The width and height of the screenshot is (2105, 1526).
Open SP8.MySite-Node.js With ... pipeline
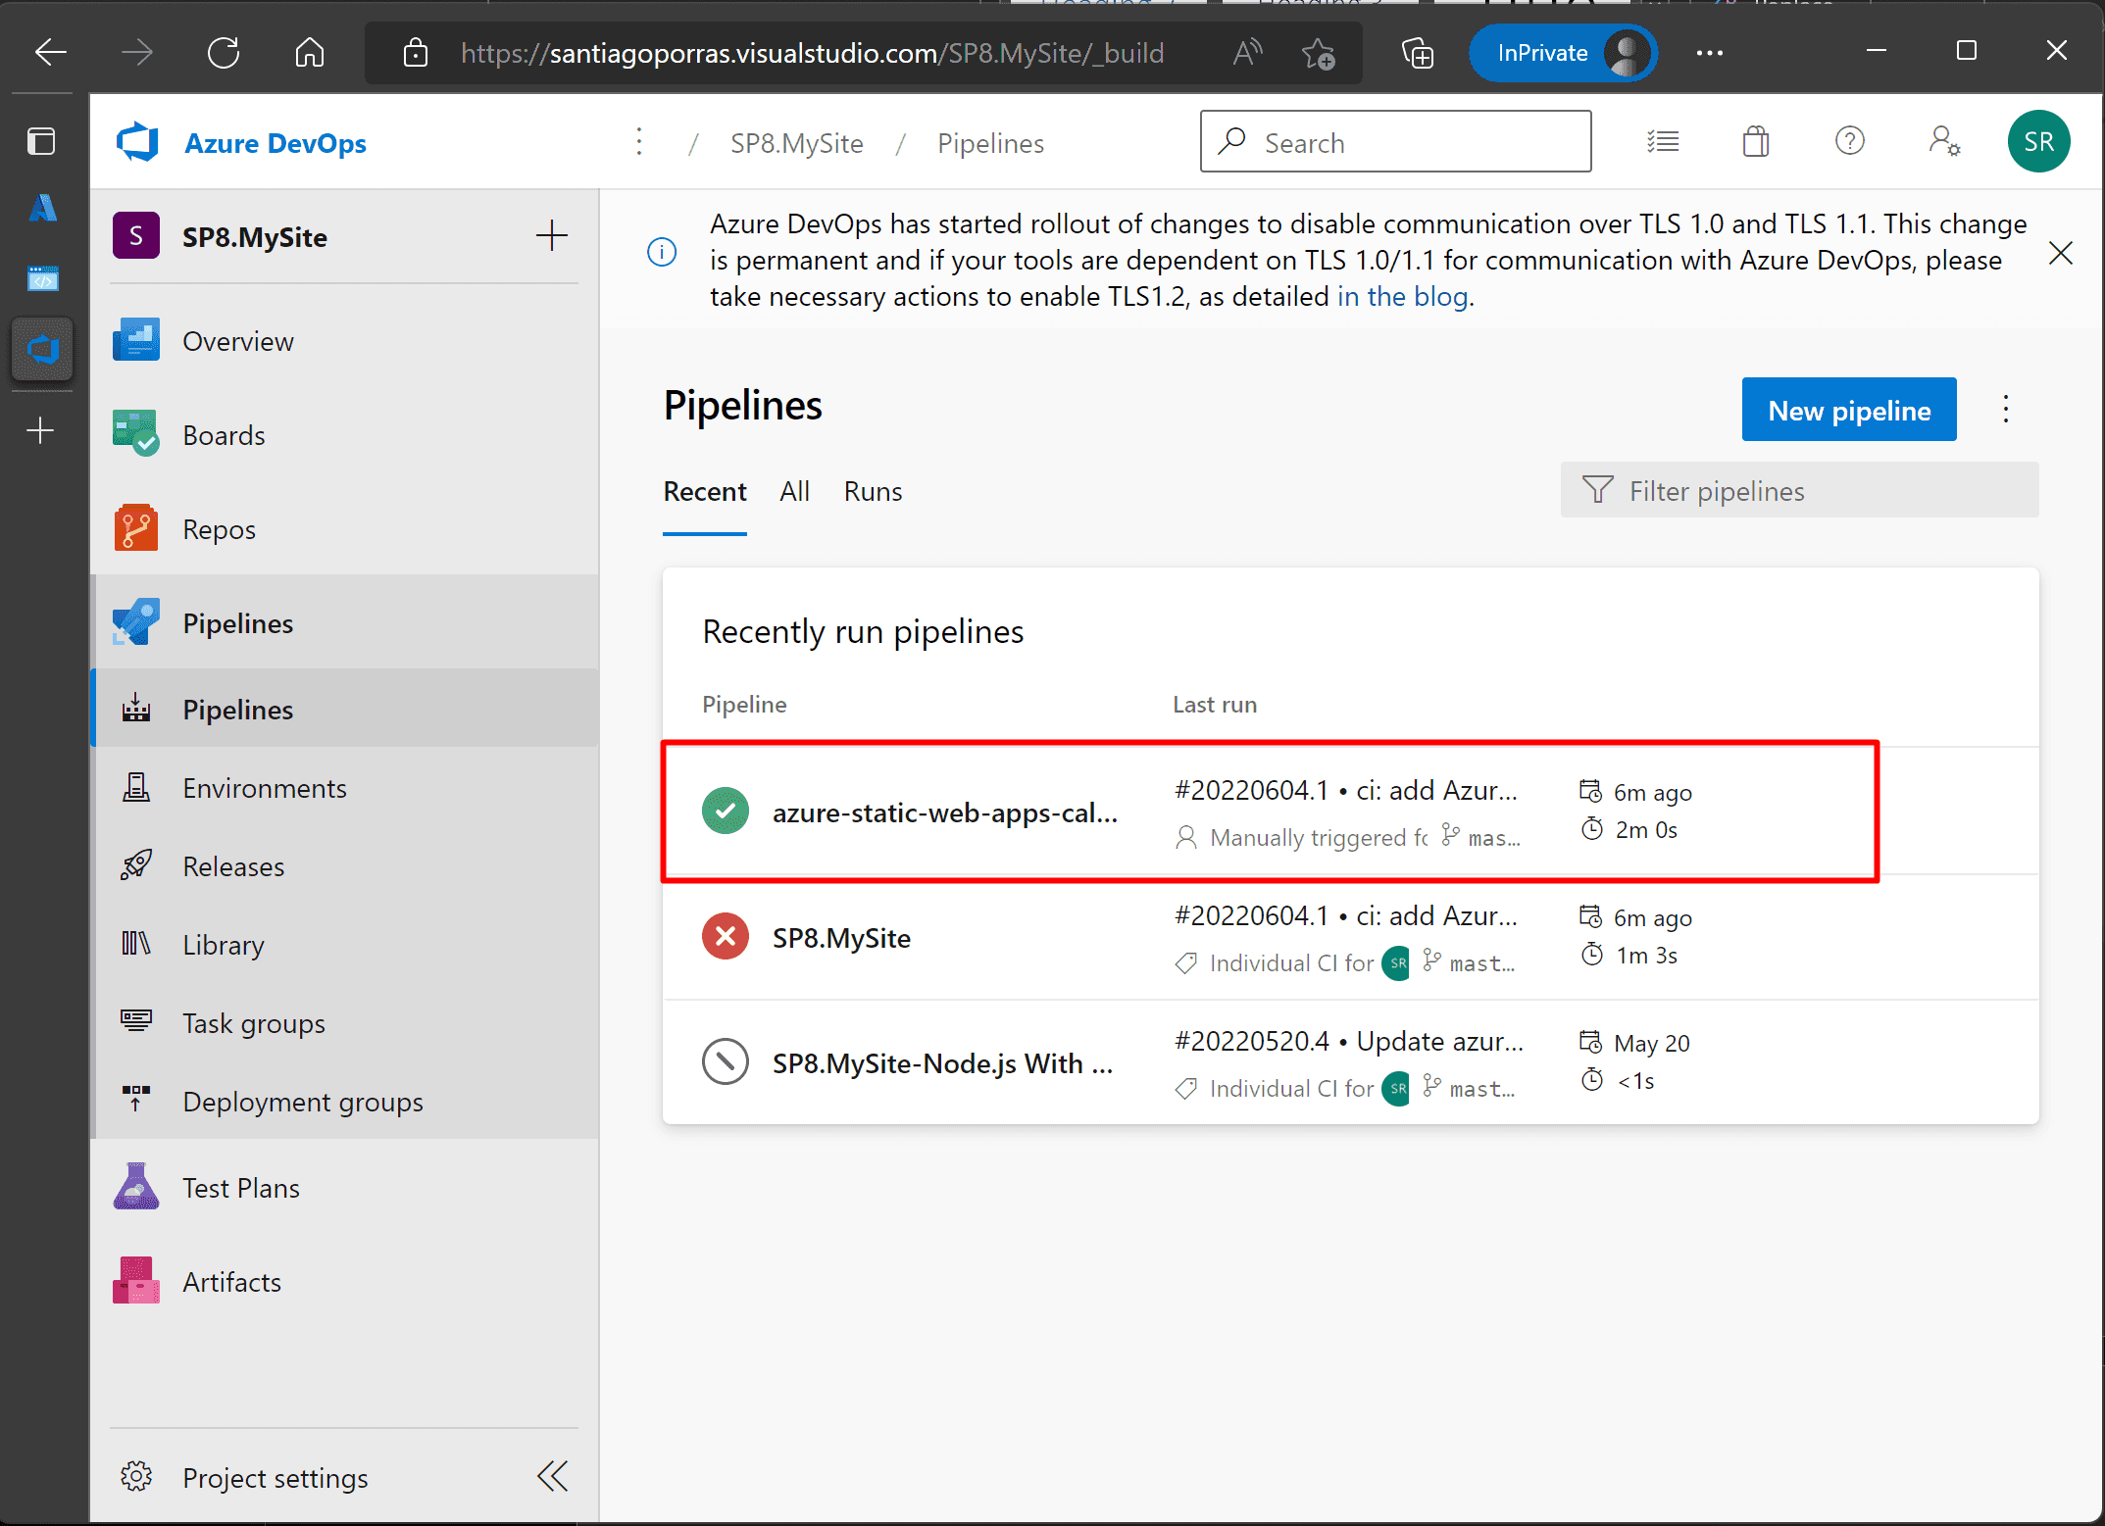[x=943, y=1063]
